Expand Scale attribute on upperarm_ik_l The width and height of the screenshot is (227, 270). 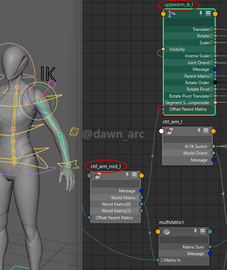click(x=211, y=42)
